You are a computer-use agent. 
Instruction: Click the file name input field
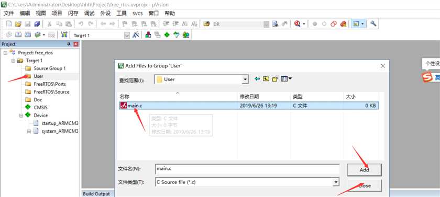point(247,169)
